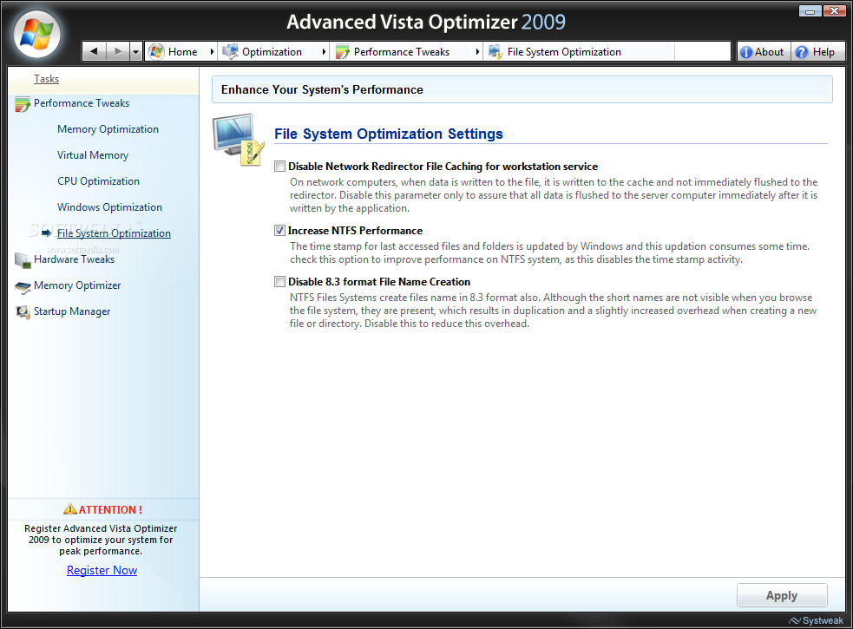Click the monitor settings illustration icon
853x629 pixels.
(239, 140)
